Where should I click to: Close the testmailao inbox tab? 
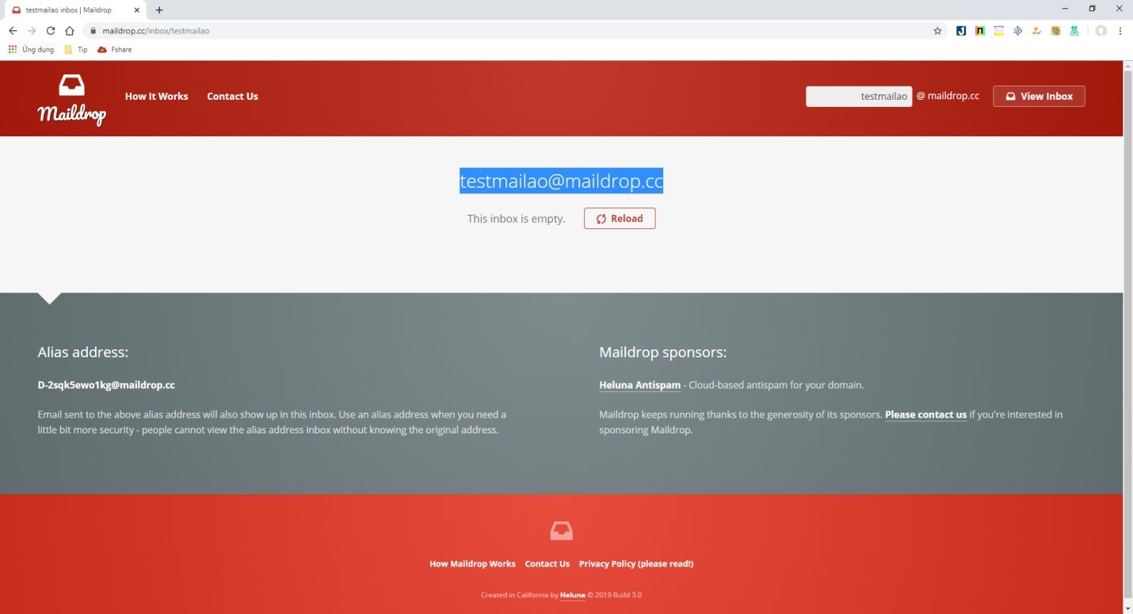[x=136, y=10]
